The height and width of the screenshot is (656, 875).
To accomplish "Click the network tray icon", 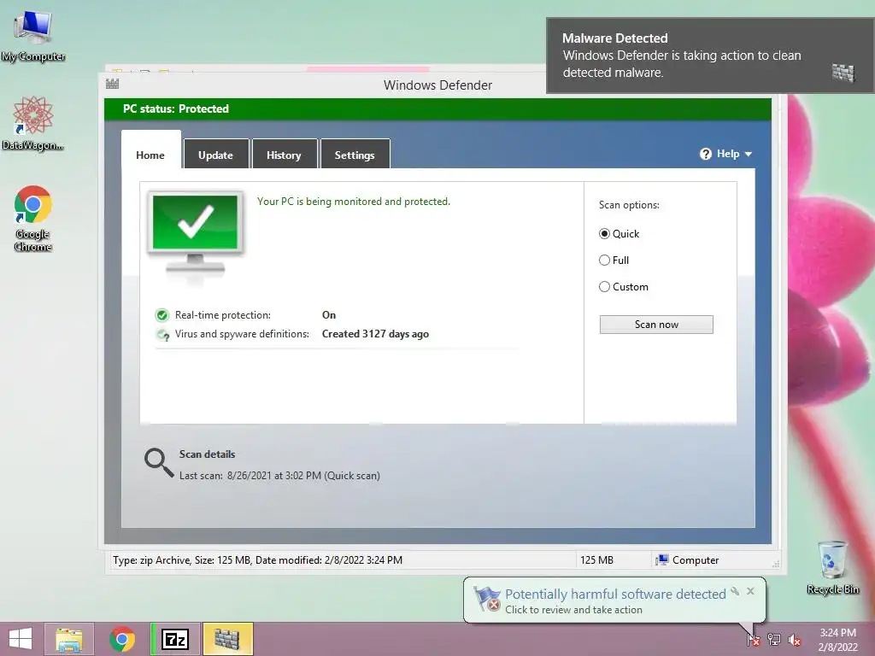I will point(774,639).
